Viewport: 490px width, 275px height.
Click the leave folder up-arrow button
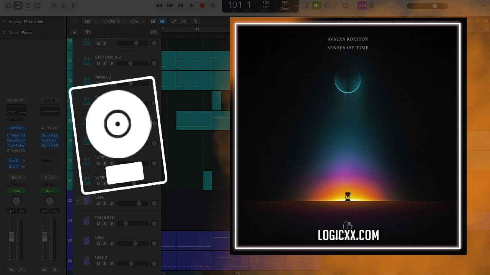pyautogui.click(x=75, y=21)
